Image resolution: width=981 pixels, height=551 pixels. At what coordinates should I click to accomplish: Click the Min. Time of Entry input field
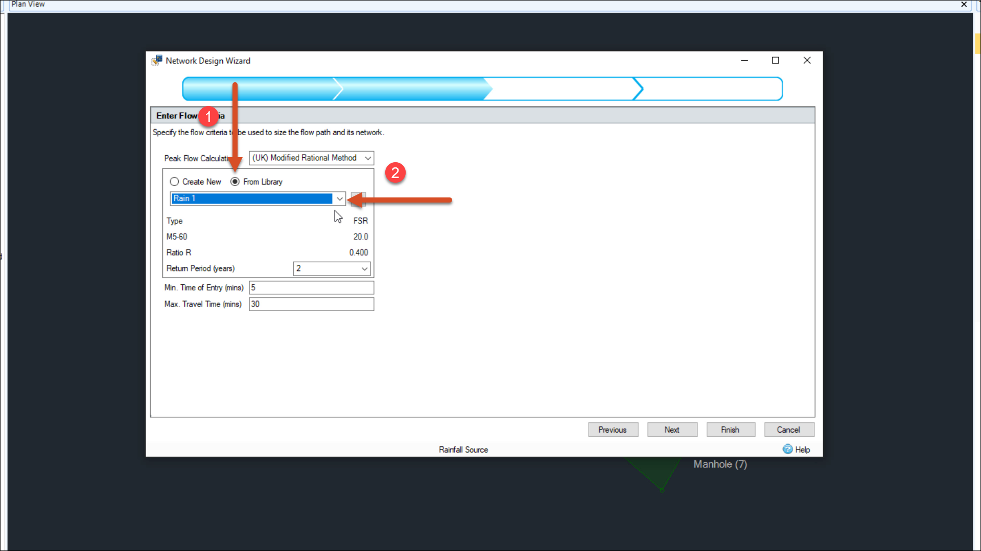311,287
